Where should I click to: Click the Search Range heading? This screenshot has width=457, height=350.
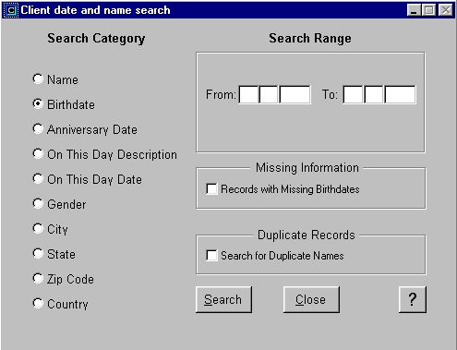(x=310, y=38)
